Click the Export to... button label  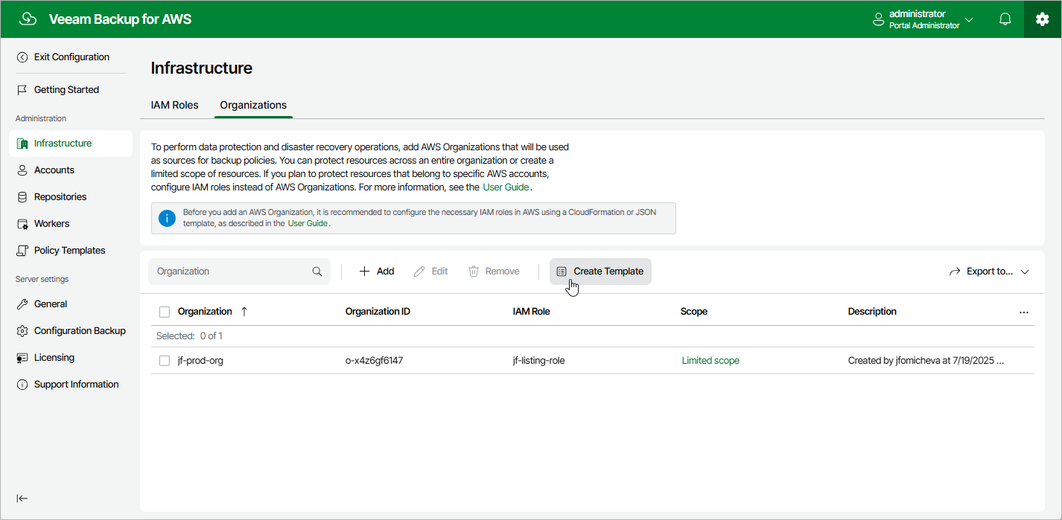(x=990, y=272)
